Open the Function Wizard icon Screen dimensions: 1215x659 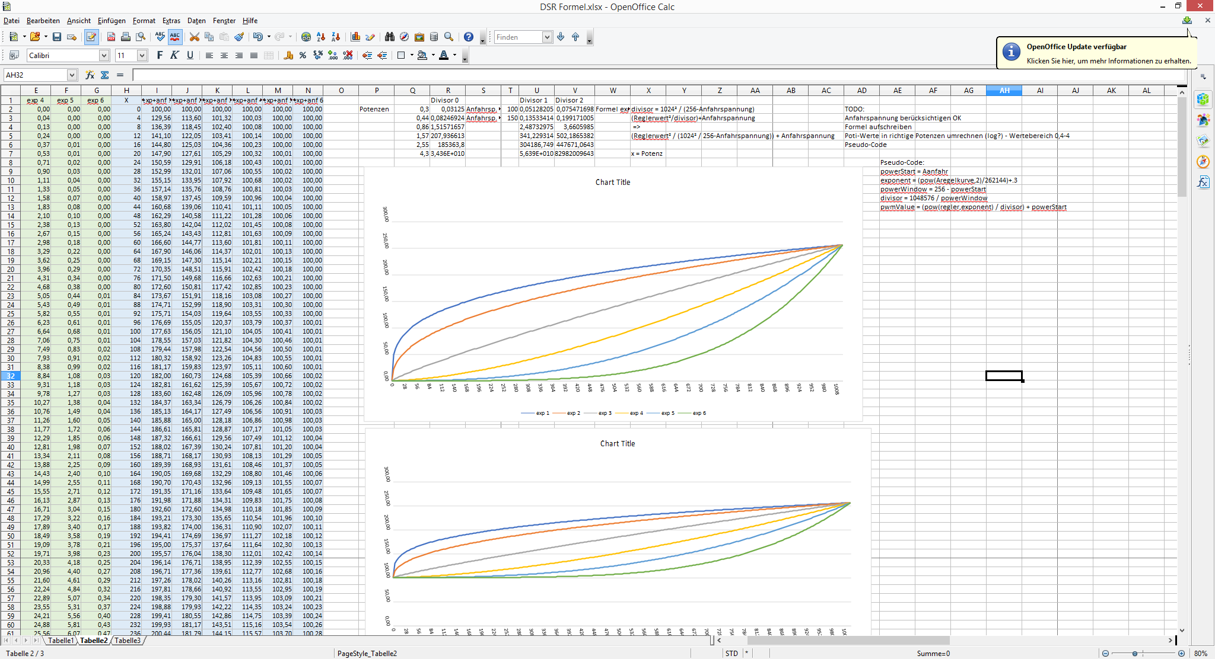pos(90,75)
